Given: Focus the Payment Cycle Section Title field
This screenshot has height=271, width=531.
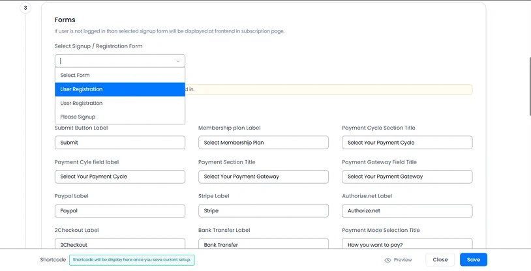Looking at the screenshot, I should 407,143.
